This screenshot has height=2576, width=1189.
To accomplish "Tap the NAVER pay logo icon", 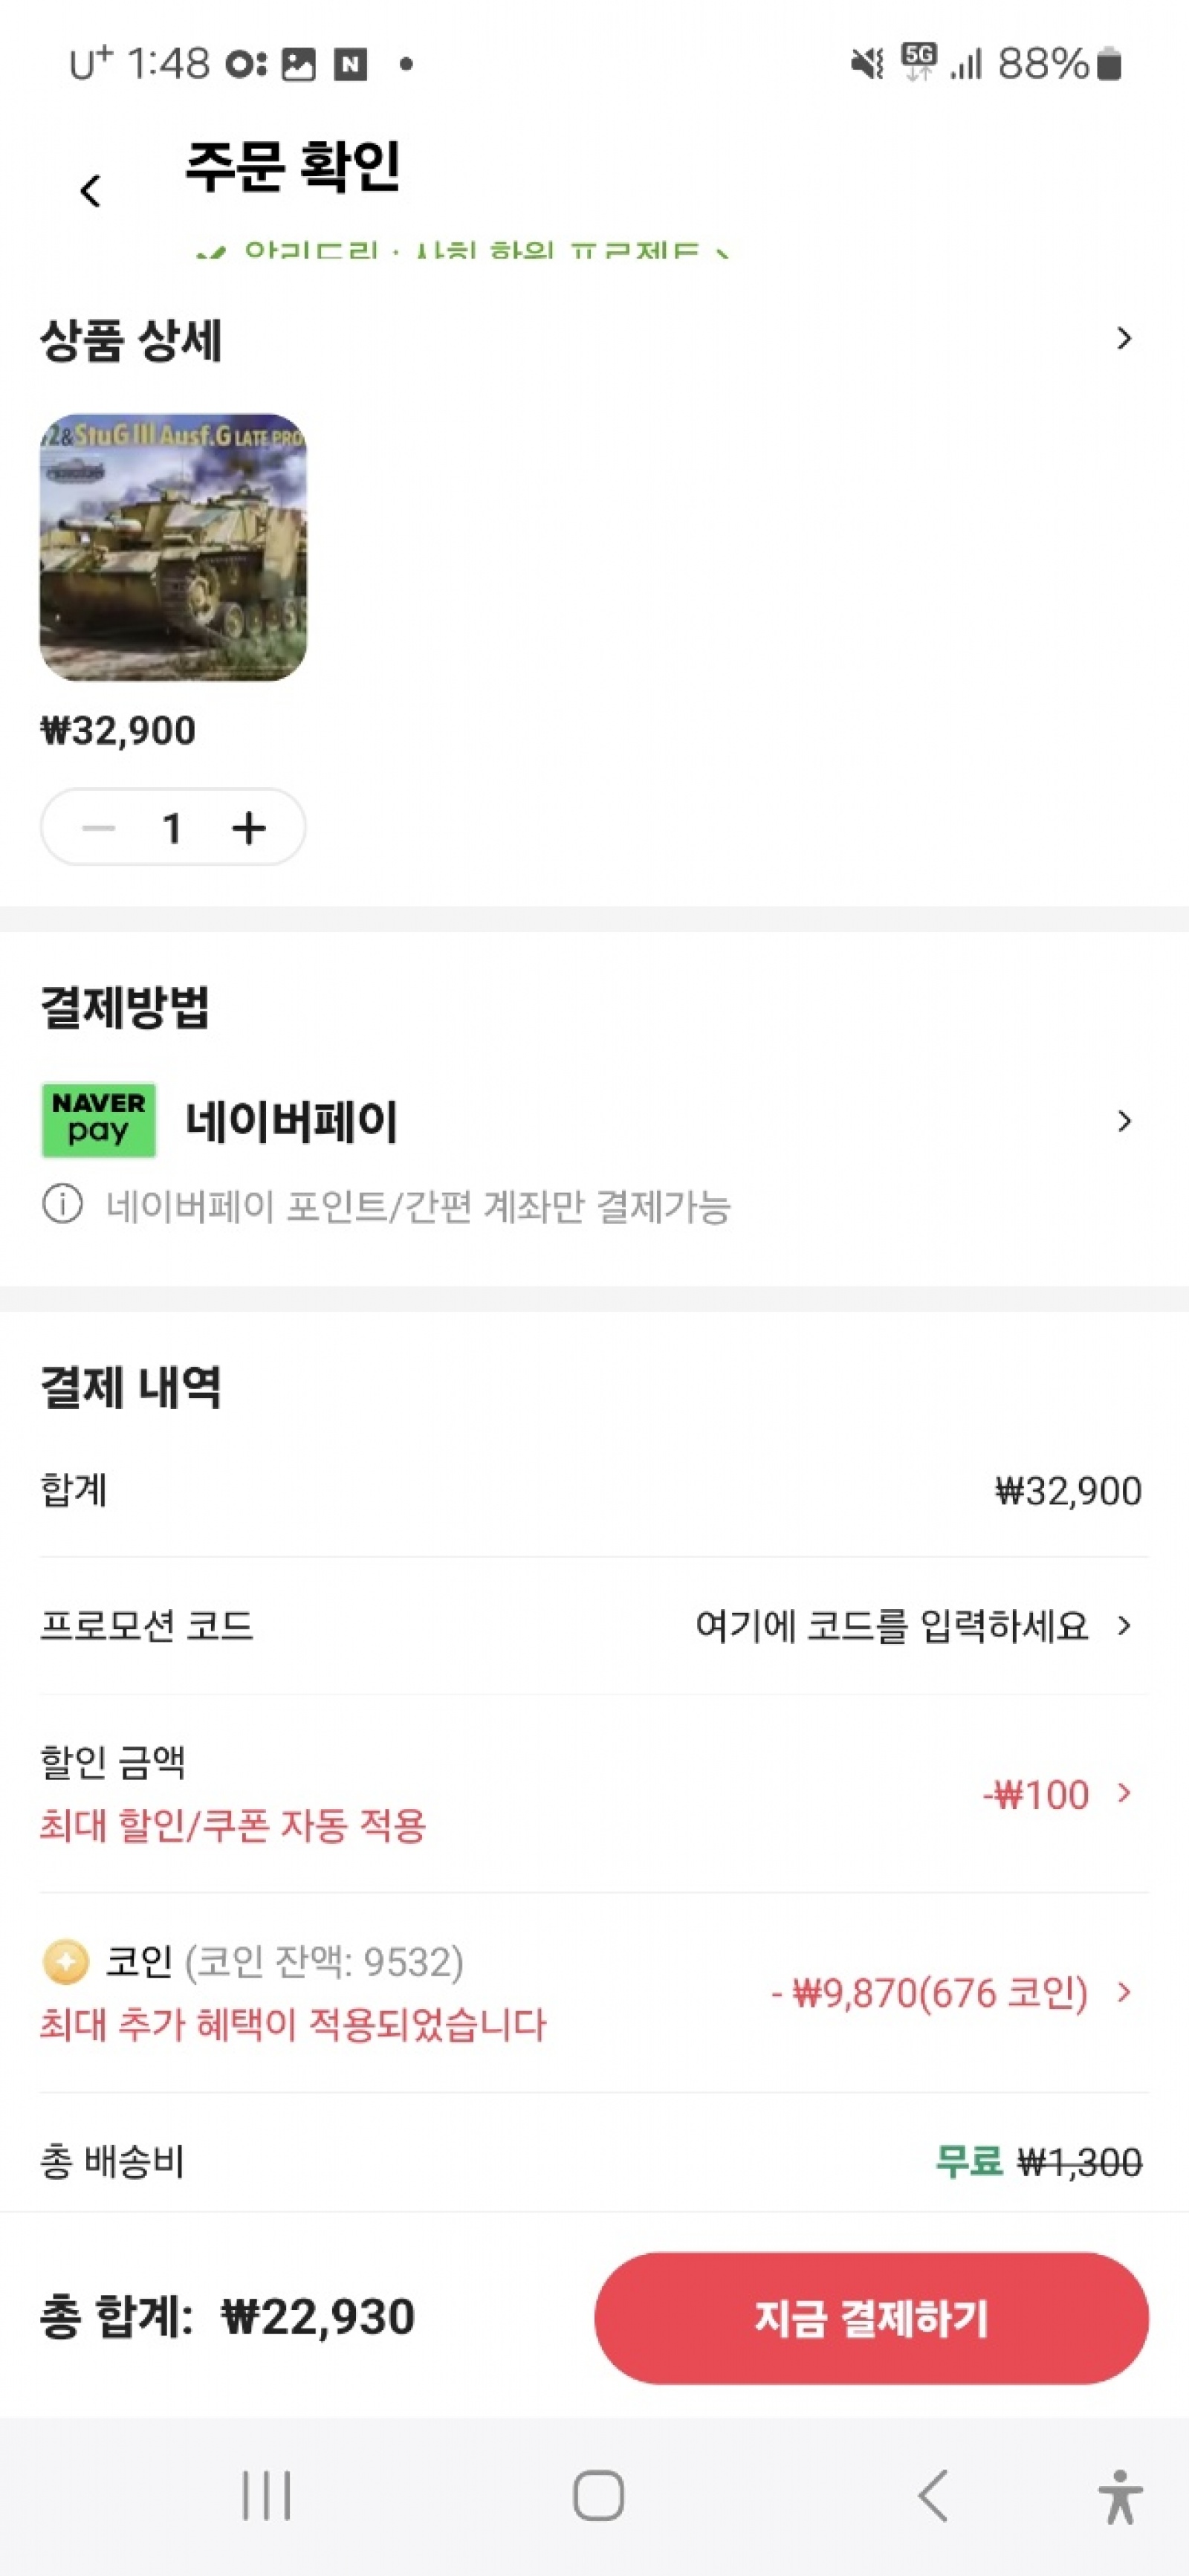I will 98,1120.
